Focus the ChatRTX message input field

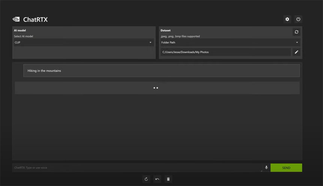click(137, 168)
